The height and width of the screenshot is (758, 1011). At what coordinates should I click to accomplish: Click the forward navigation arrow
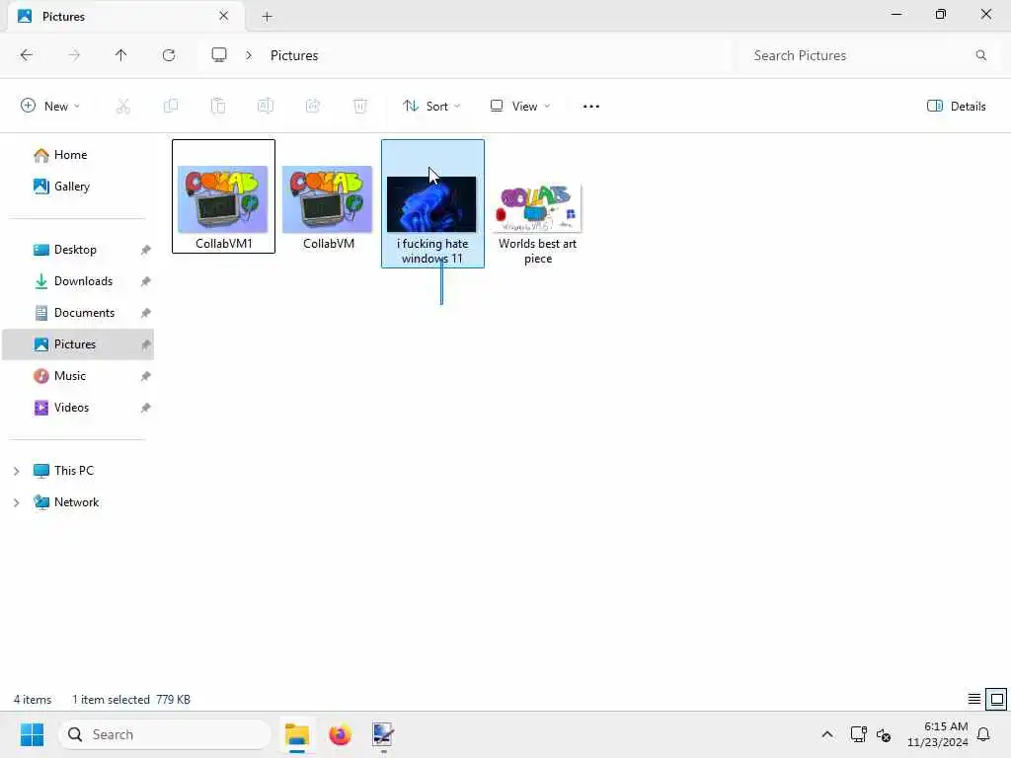point(74,55)
